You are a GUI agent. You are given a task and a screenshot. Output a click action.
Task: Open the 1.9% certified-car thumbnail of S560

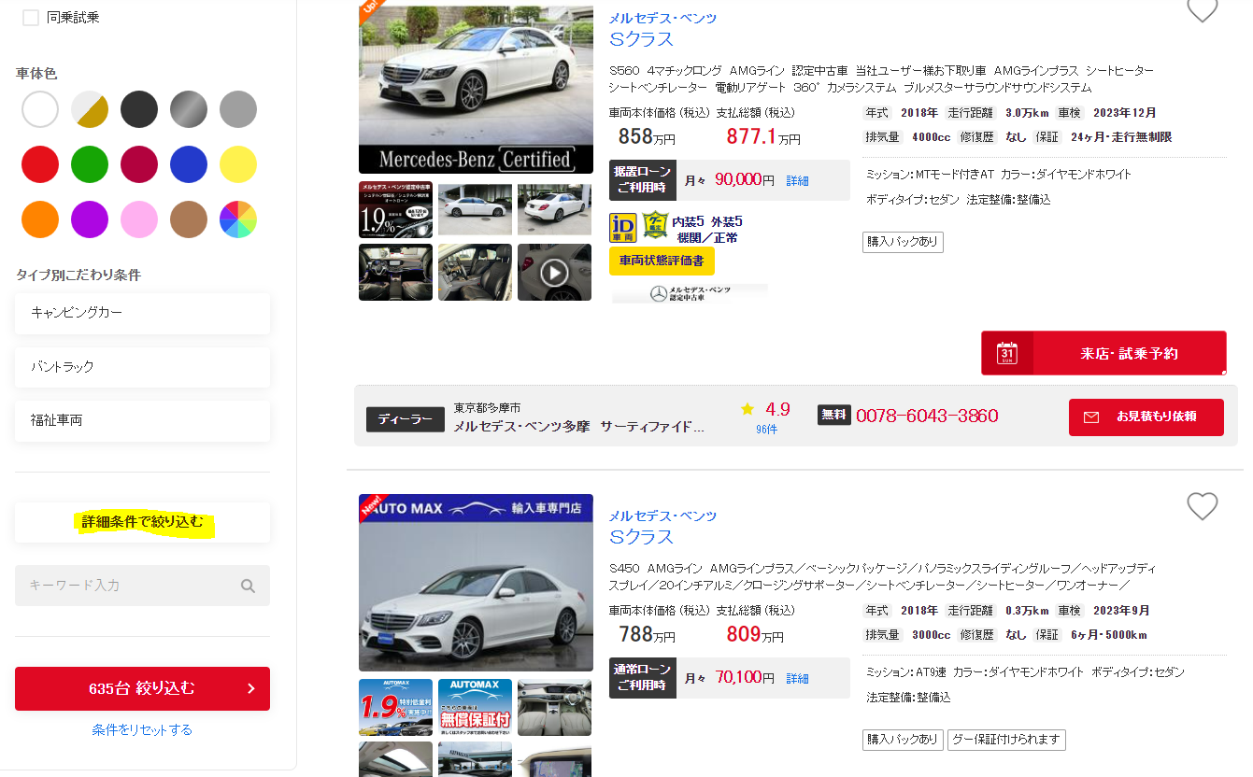(395, 209)
